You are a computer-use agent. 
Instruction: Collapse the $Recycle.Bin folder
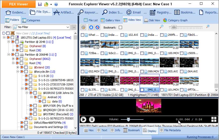click(18, 71)
